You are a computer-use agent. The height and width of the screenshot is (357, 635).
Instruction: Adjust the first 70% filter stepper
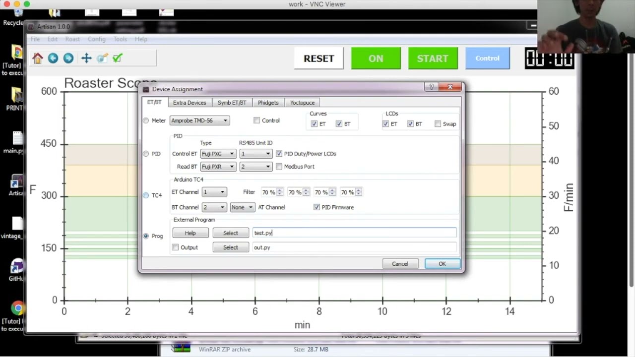[x=279, y=192]
